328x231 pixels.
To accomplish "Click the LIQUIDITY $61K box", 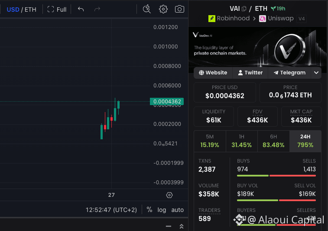I will (214, 116).
